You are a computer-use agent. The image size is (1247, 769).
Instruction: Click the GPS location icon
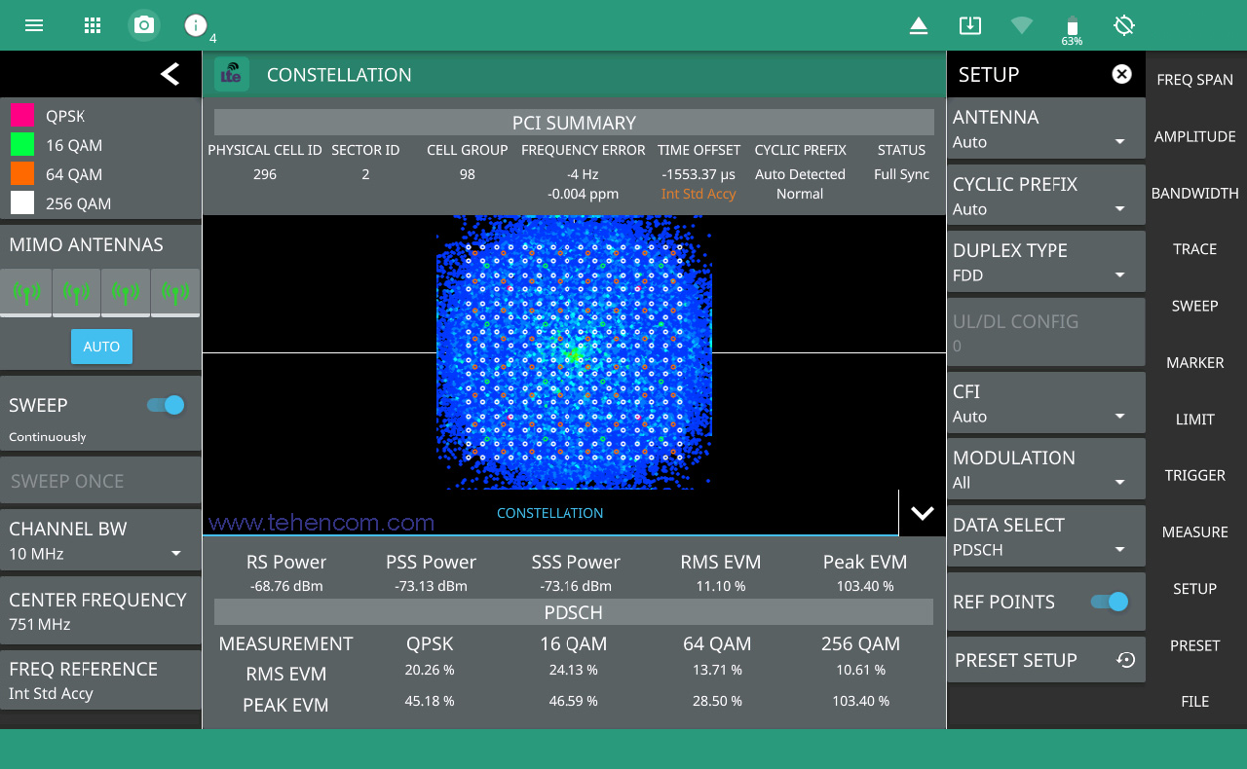(x=1124, y=25)
